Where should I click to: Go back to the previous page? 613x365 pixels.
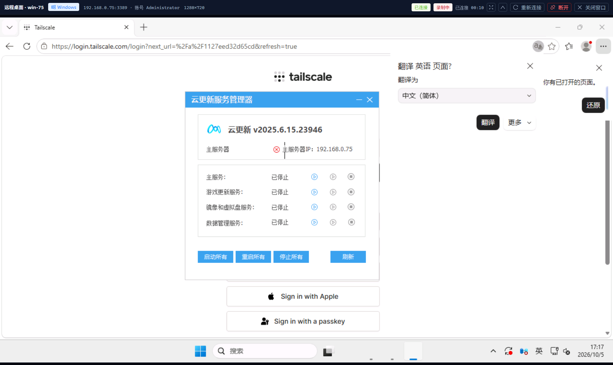point(10,46)
